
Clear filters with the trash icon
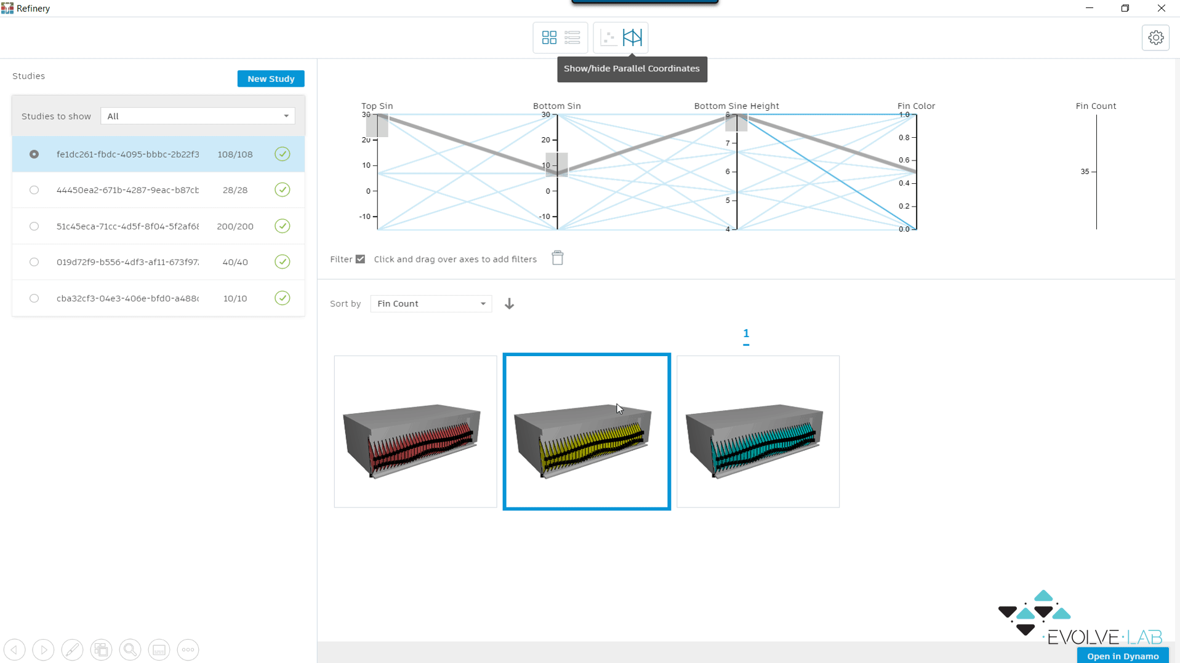pos(557,258)
